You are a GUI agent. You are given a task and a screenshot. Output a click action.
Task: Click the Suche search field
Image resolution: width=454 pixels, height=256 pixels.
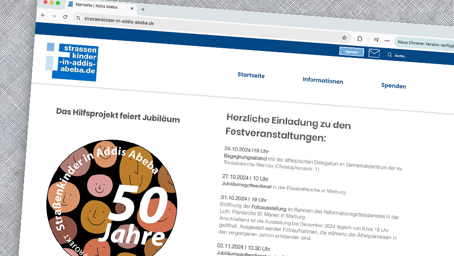[401, 55]
